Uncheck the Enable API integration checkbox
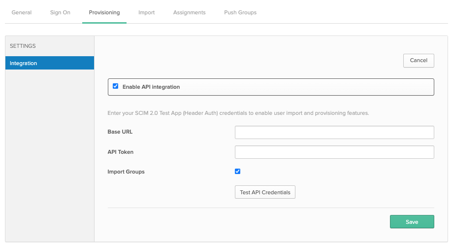Image resolution: width=452 pixels, height=247 pixels. 116,86
